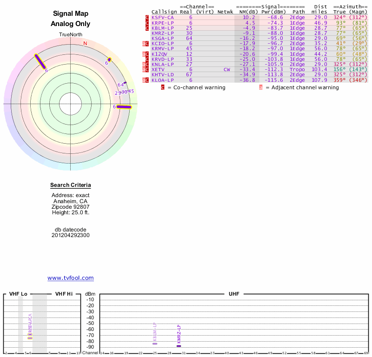
Task: Click the channel 6 marker in VHF Lo chart
Action: coord(30,337)
